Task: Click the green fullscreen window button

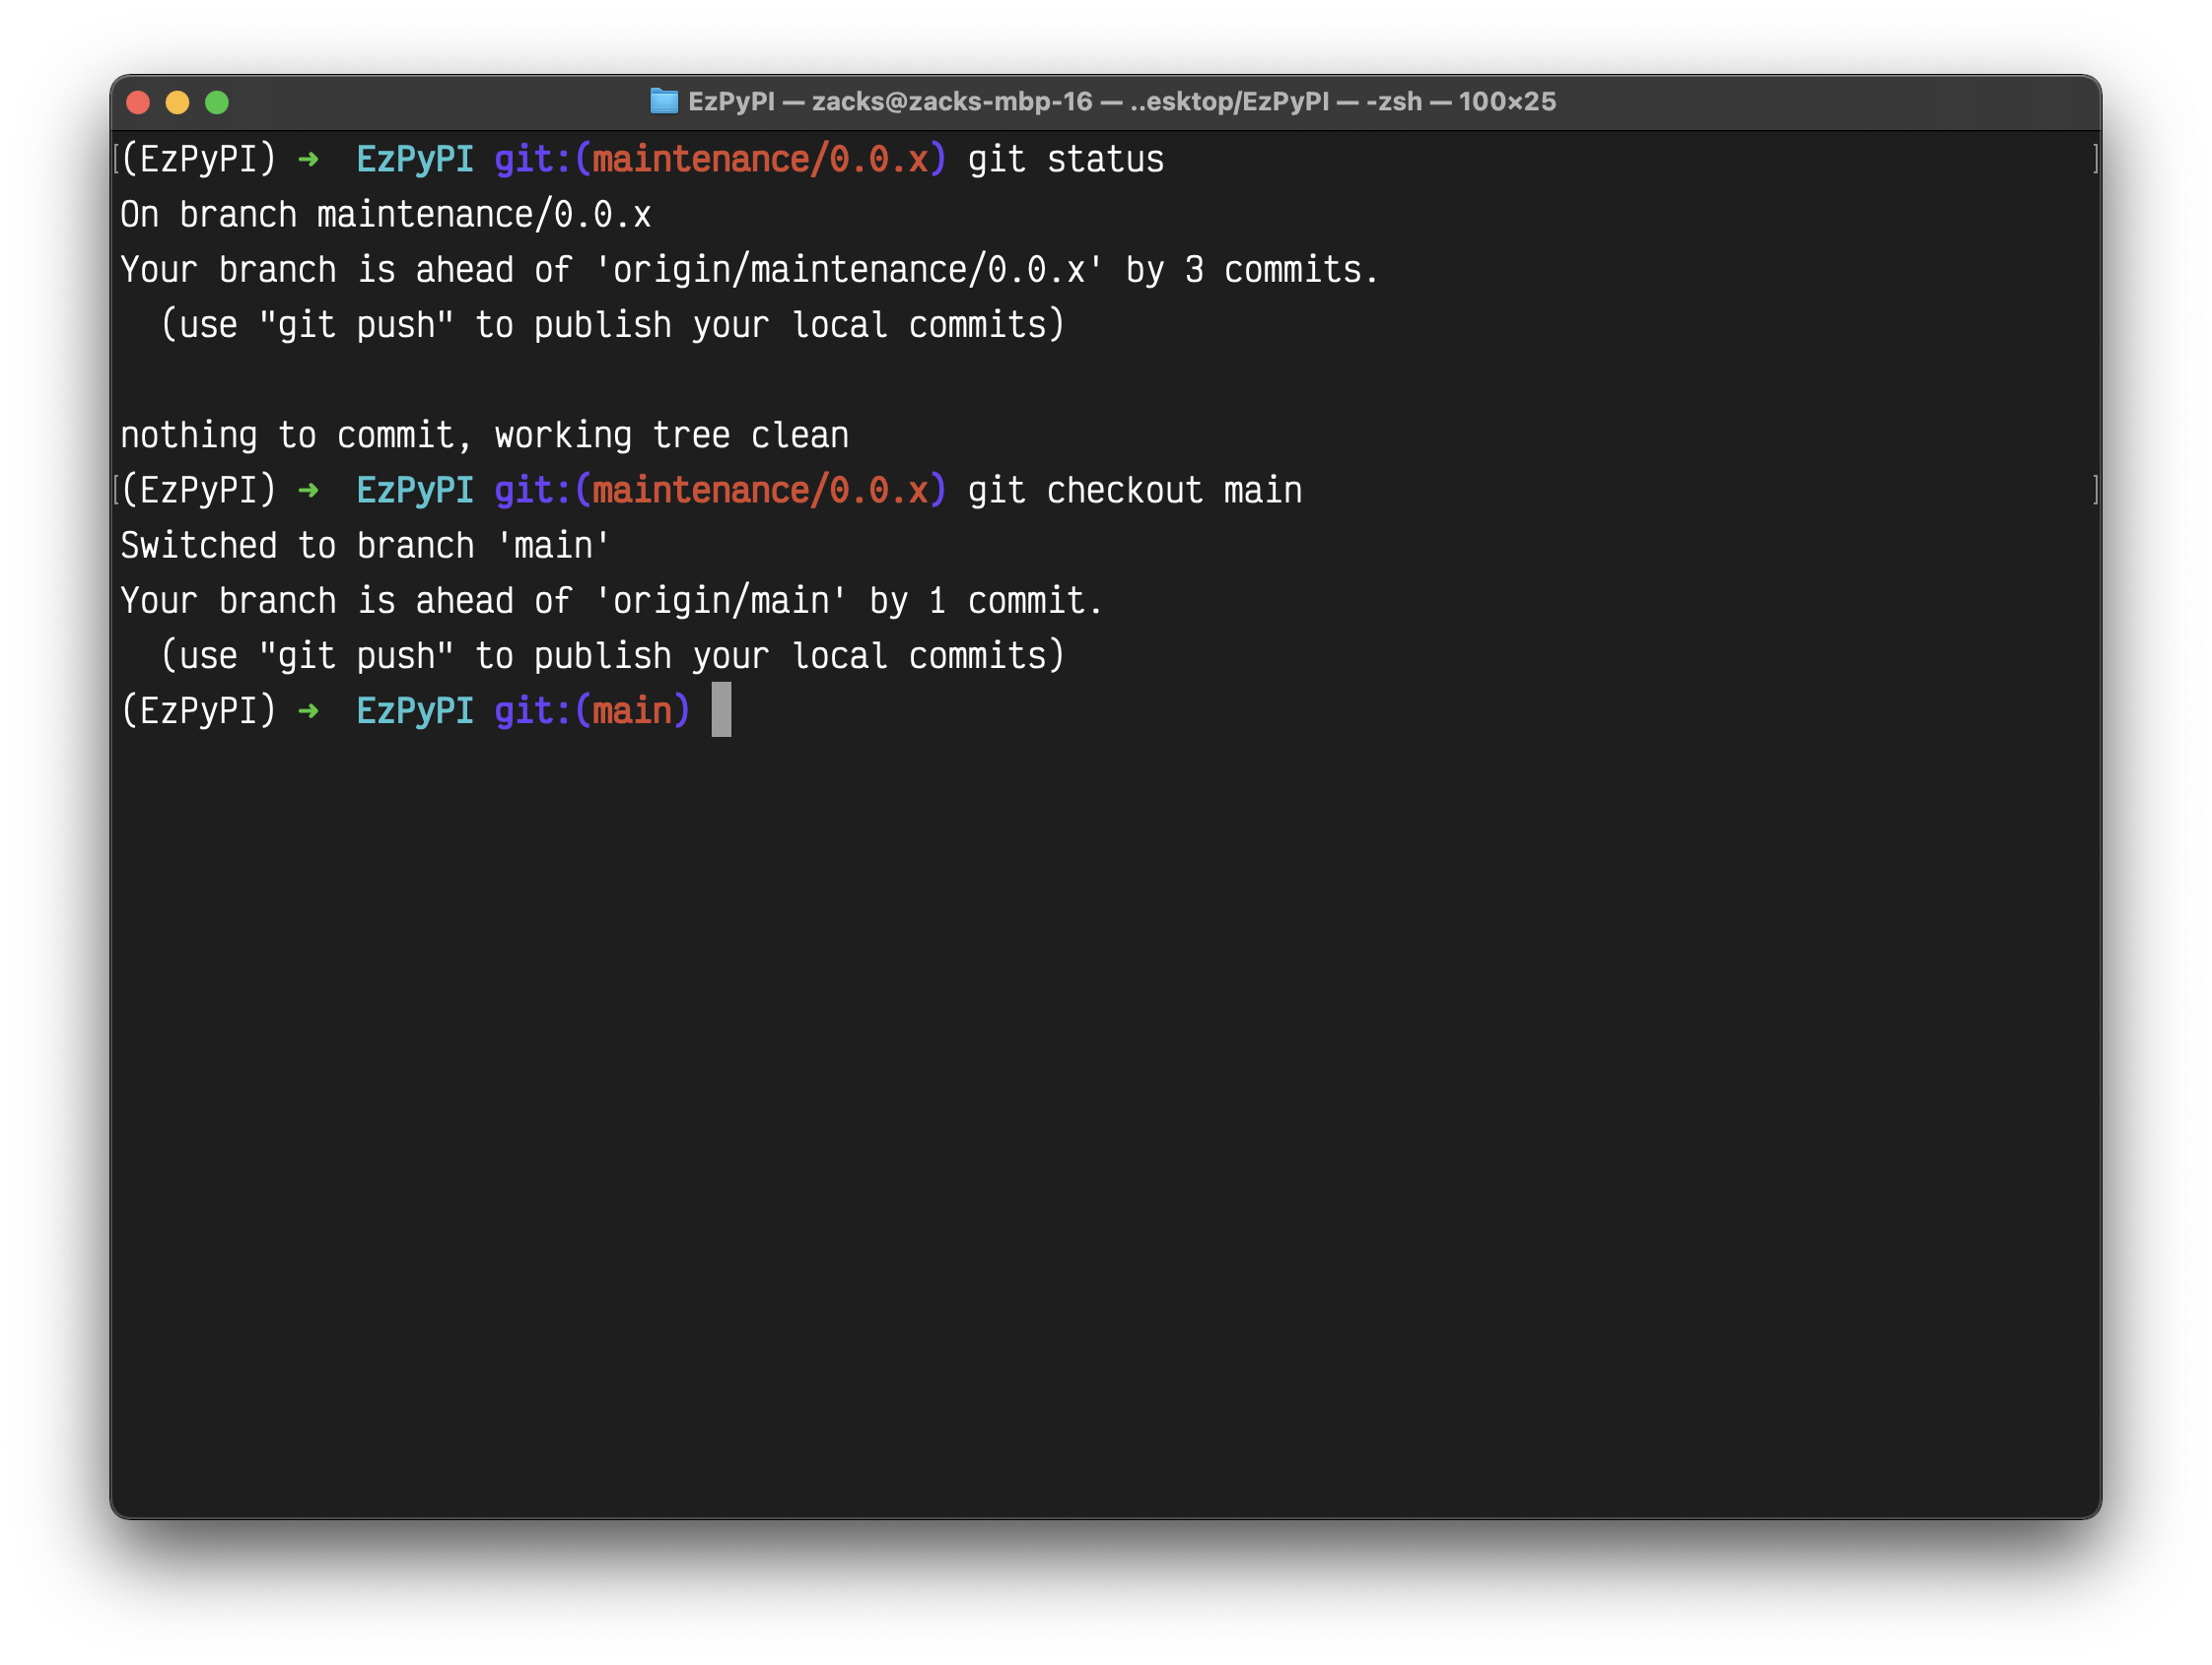Action: [217, 101]
